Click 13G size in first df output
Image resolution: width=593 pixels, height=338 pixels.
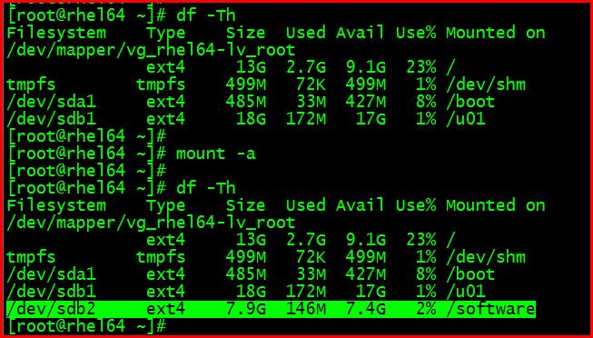click(x=252, y=68)
